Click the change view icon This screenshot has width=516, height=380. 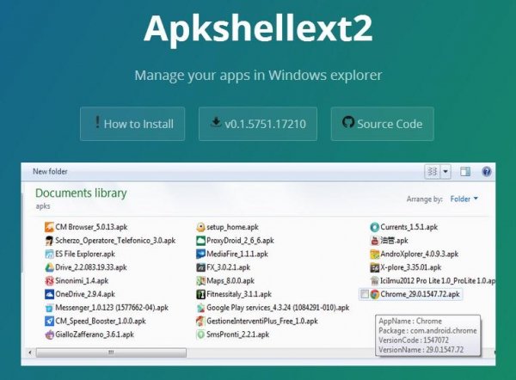[432, 171]
